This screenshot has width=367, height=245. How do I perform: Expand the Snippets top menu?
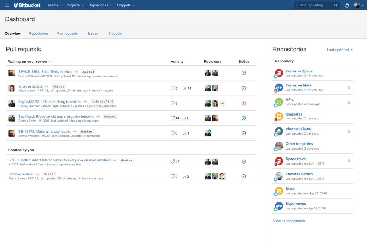coord(125,5)
